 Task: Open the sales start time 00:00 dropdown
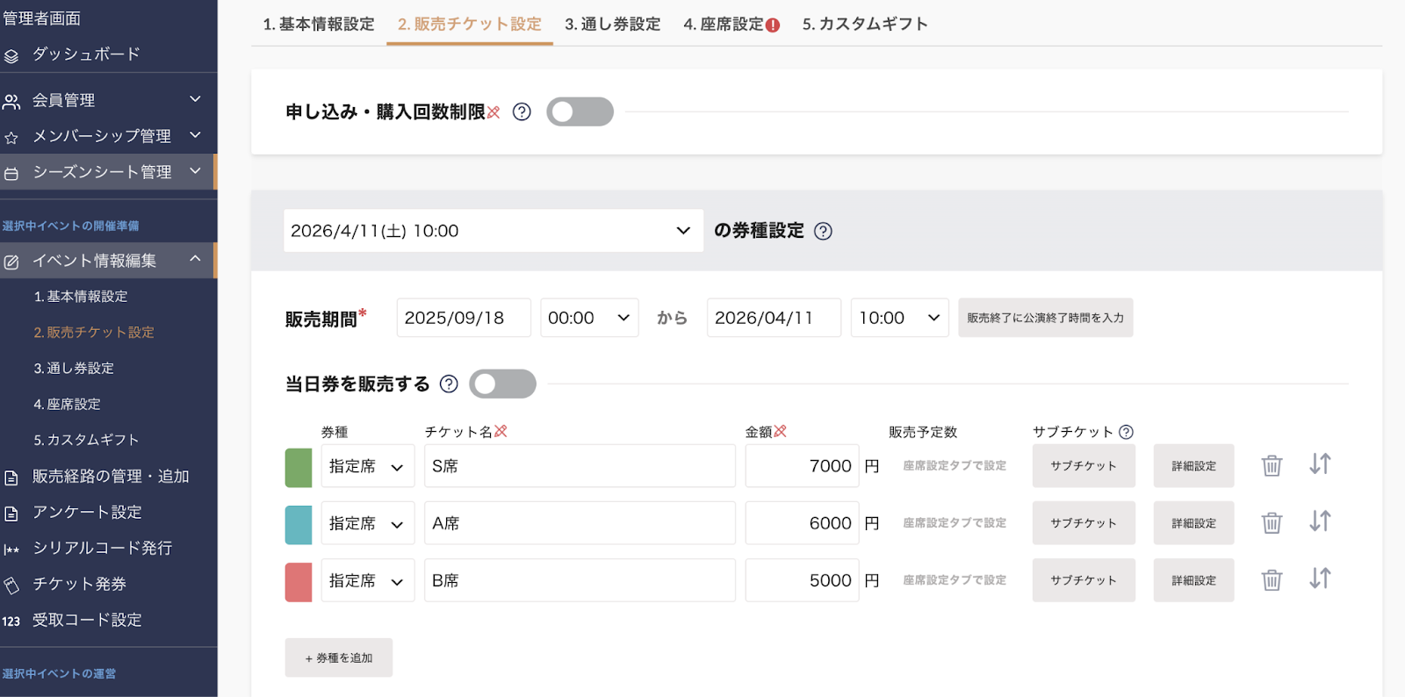tap(588, 318)
